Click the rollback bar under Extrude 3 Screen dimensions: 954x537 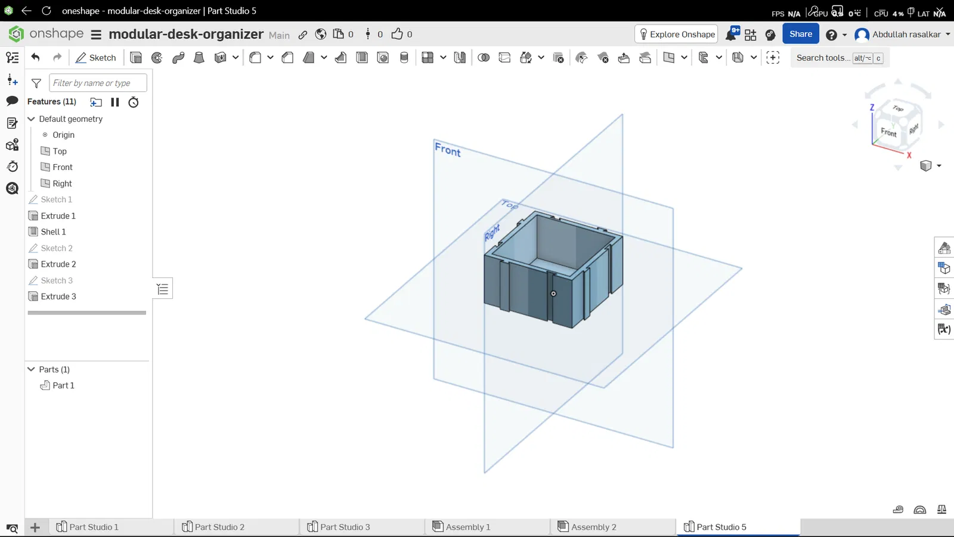87,313
